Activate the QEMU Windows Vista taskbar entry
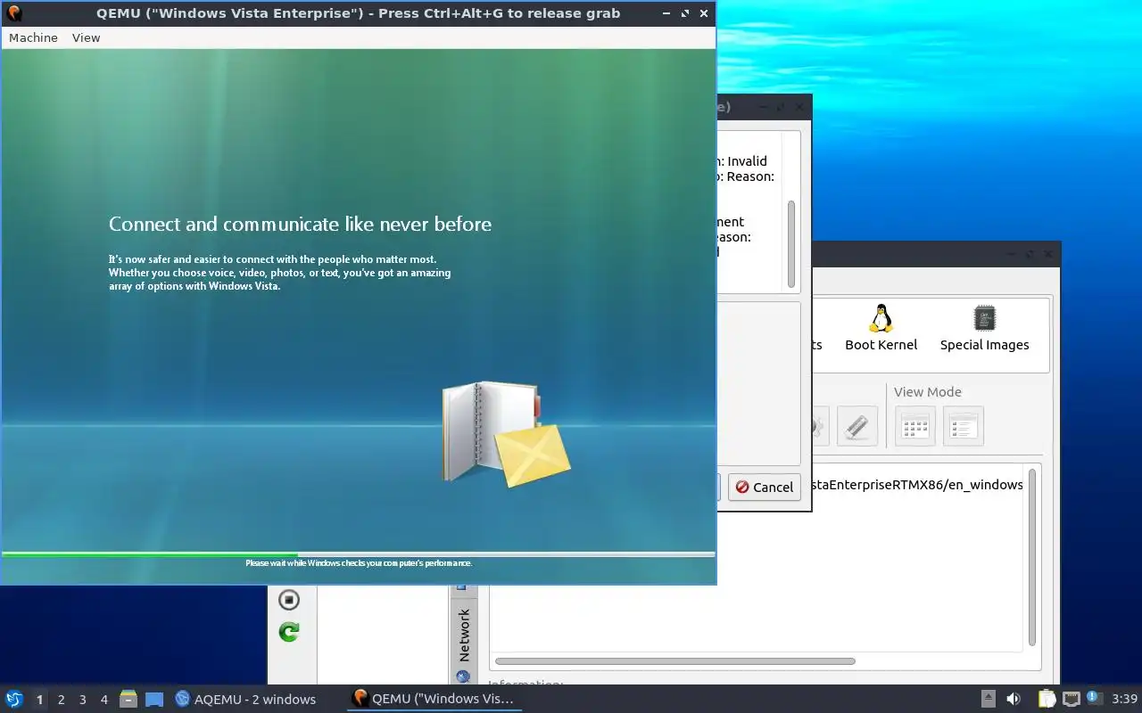Screen dimensions: 1142x713 coord(434,699)
